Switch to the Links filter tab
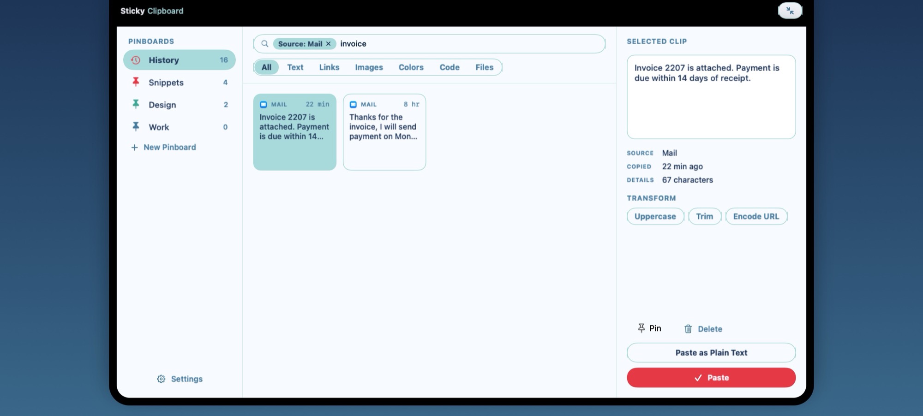The height and width of the screenshot is (416, 923). 330,67
